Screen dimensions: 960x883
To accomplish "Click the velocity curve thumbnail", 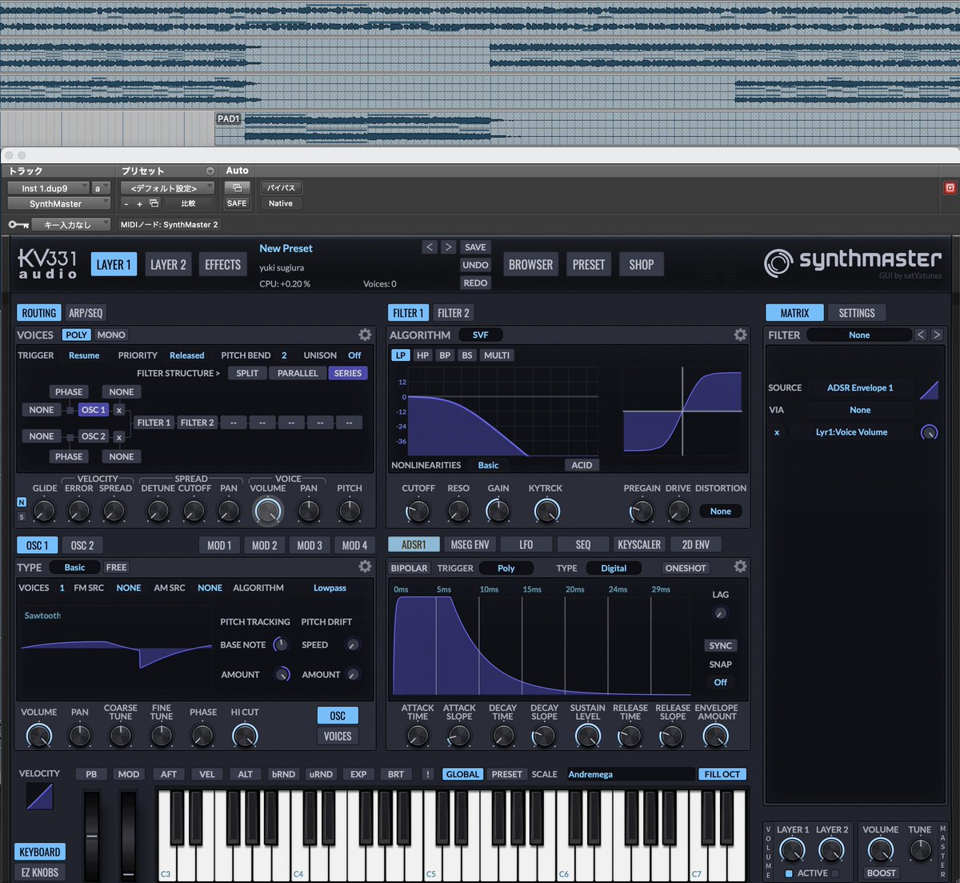I will (x=39, y=796).
